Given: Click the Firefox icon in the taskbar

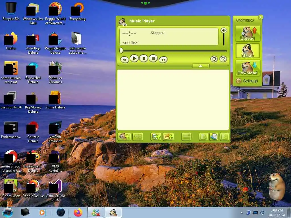Looking at the screenshot, I should pos(78,212).
